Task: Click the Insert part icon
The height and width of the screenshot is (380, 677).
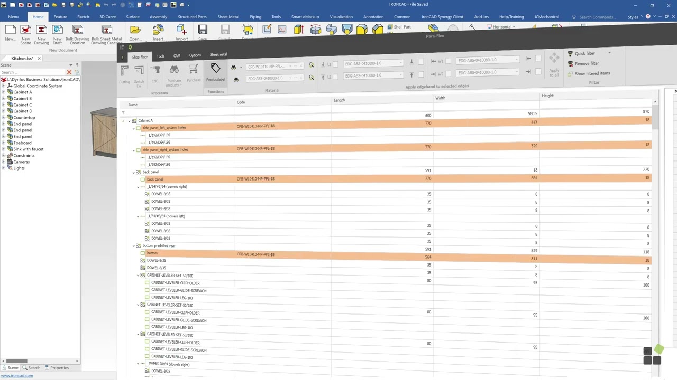Action: point(158,30)
